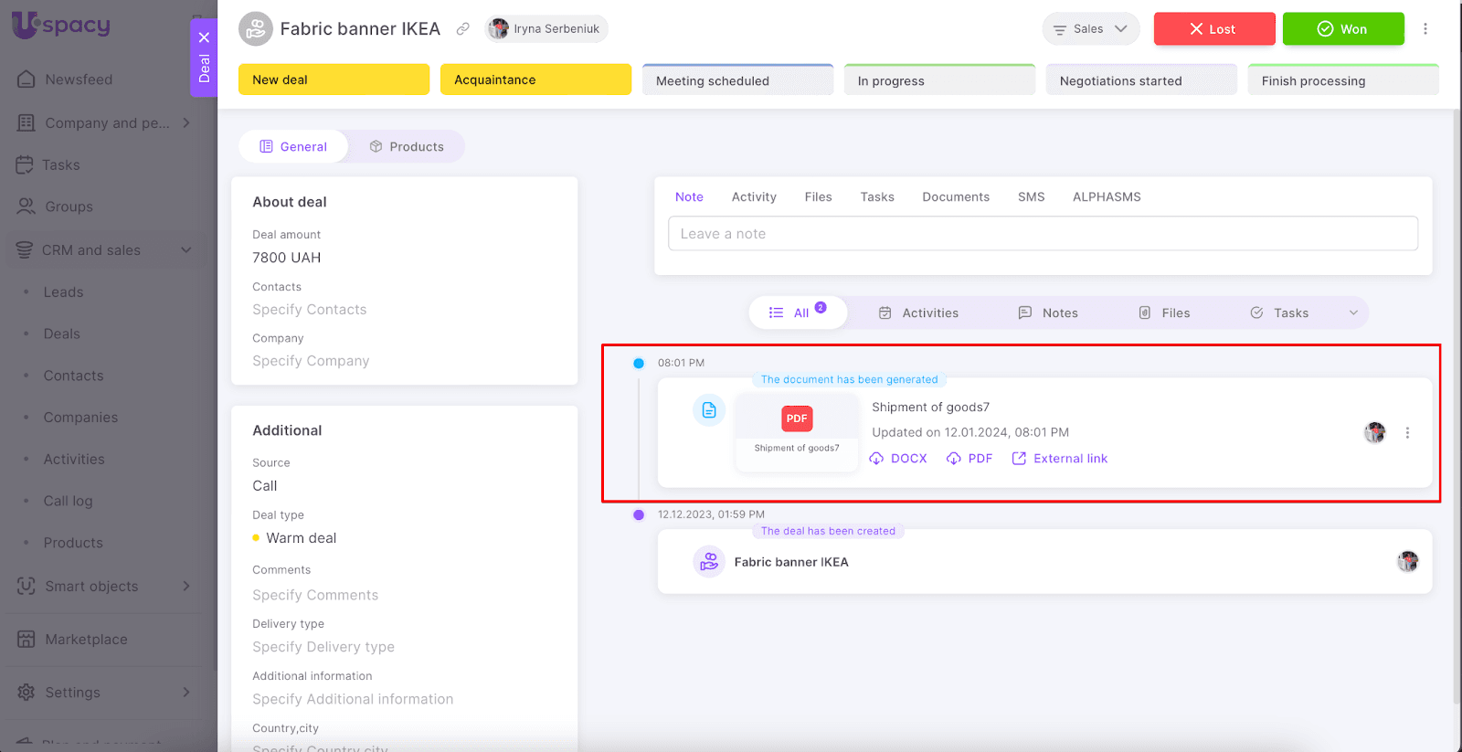Switch to the Products tab

407,146
